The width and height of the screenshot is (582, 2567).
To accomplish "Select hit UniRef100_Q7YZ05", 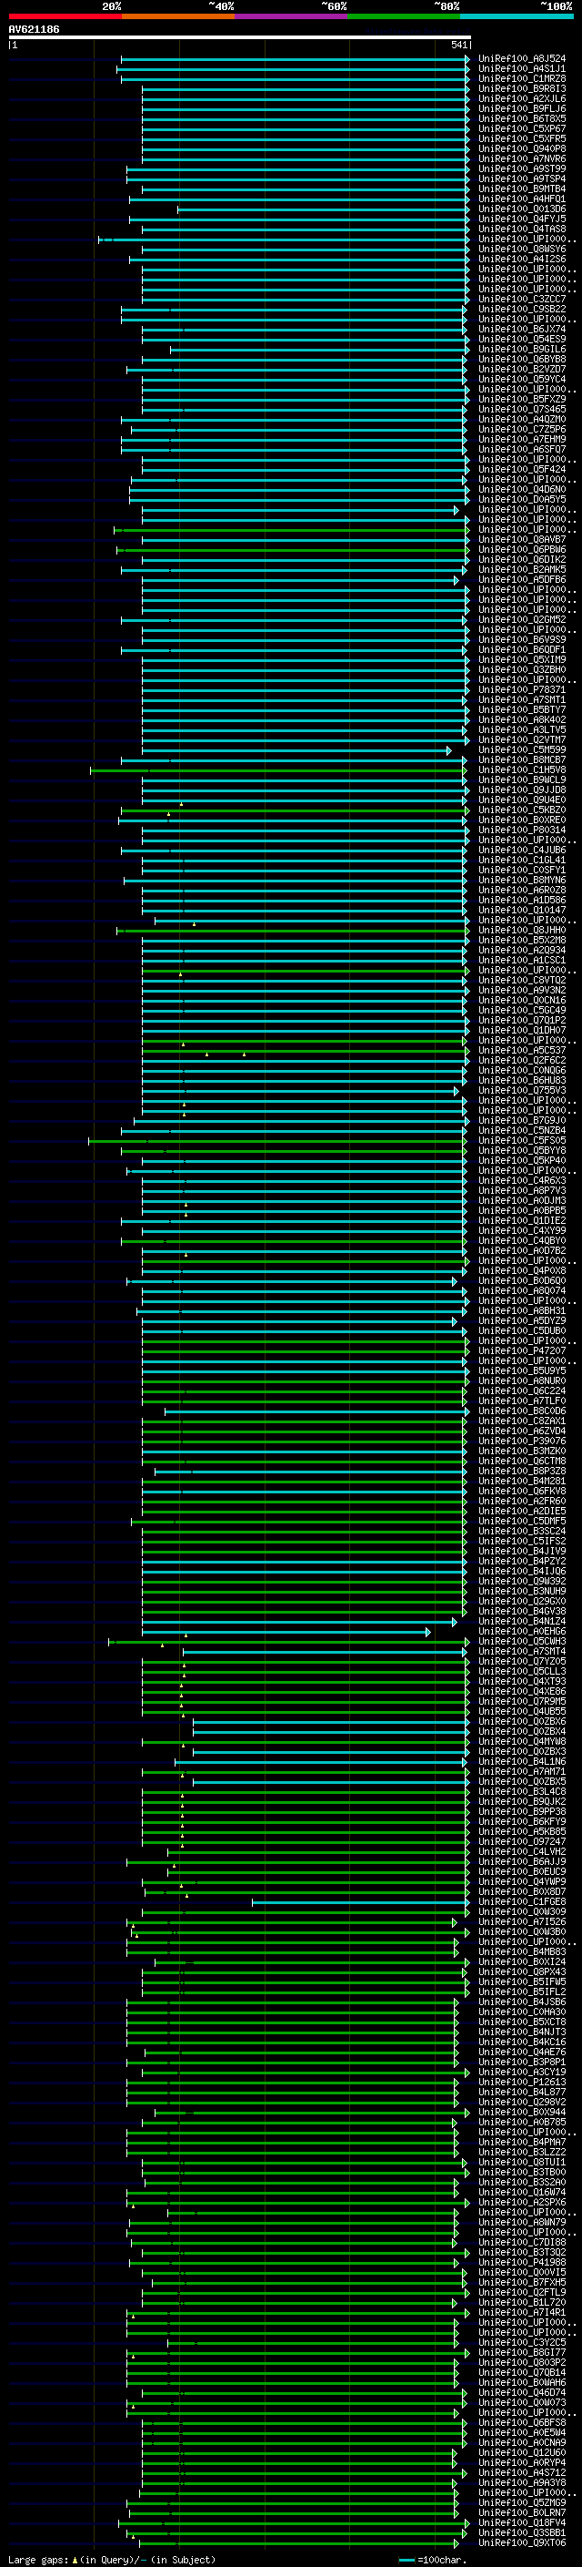I will pos(522,1661).
